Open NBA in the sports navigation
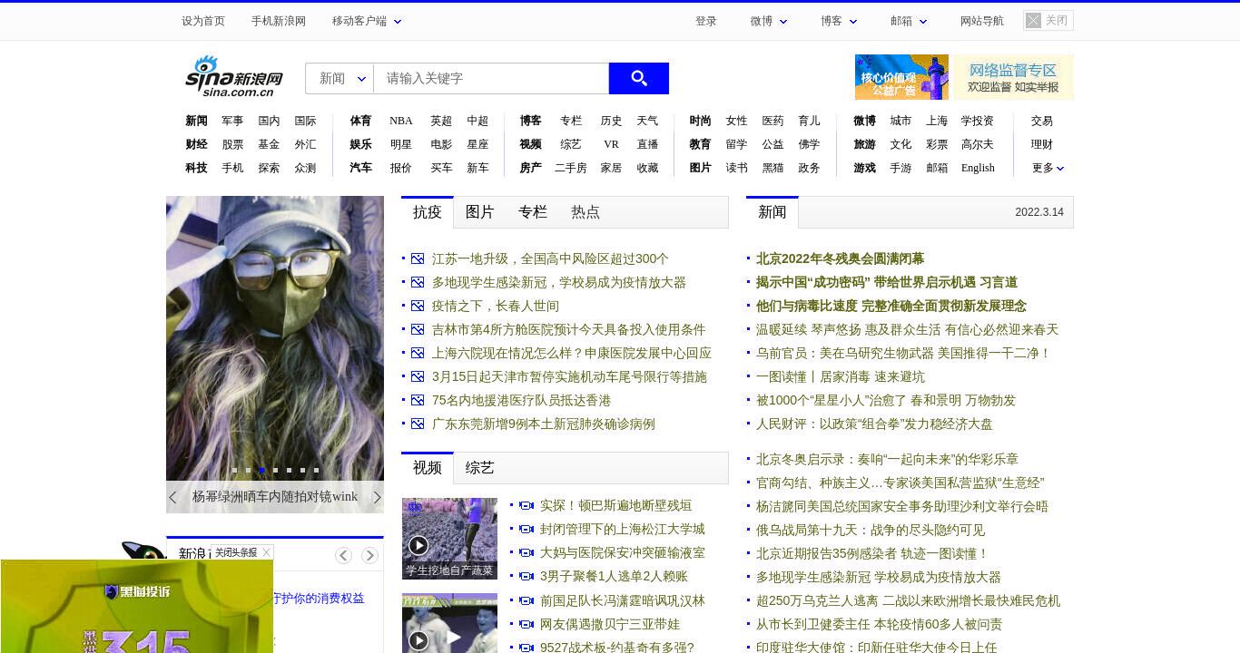Image resolution: width=1240 pixels, height=653 pixels. tap(401, 121)
